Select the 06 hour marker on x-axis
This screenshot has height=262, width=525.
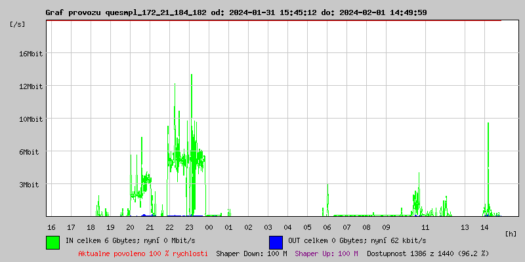[327, 227]
